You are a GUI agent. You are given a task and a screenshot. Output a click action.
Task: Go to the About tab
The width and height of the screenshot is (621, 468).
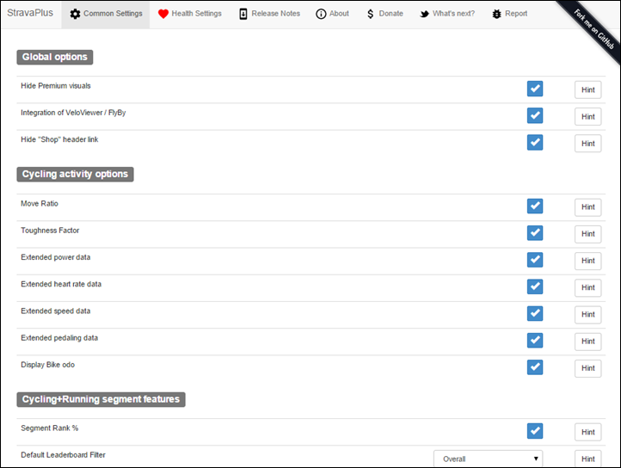coord(332,15)
